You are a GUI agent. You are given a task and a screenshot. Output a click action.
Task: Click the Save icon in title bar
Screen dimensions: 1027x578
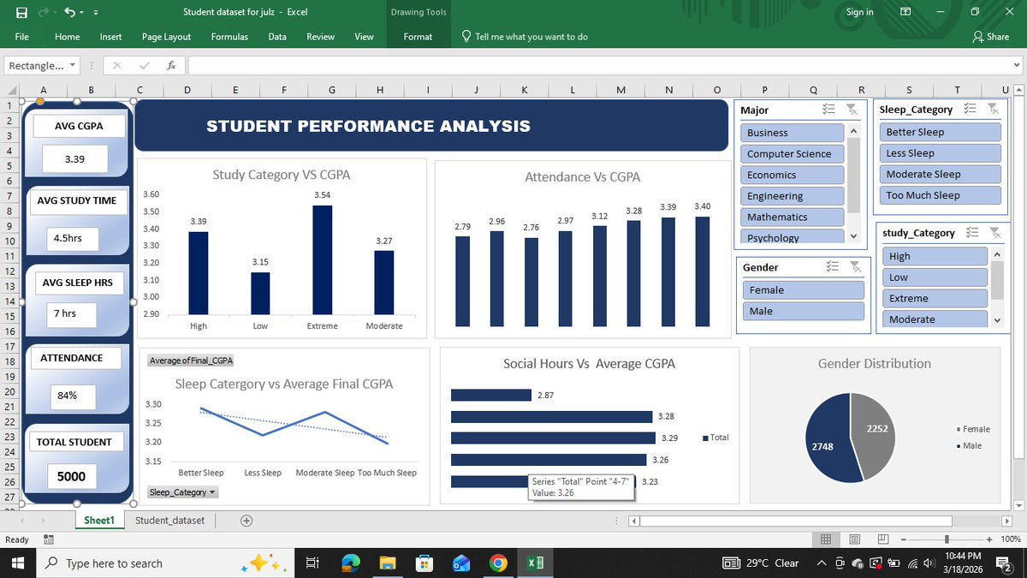pos(21,12)
